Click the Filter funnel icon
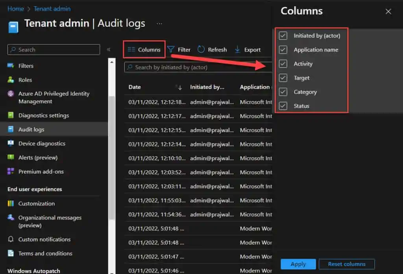Viewport: 403px width, 274px height. click(x=171, y=49)
